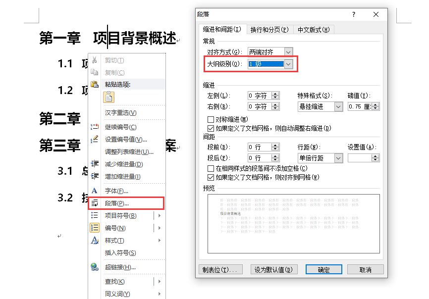
Task: Click the 设置值 input field
Action: (x=361, y=157)
